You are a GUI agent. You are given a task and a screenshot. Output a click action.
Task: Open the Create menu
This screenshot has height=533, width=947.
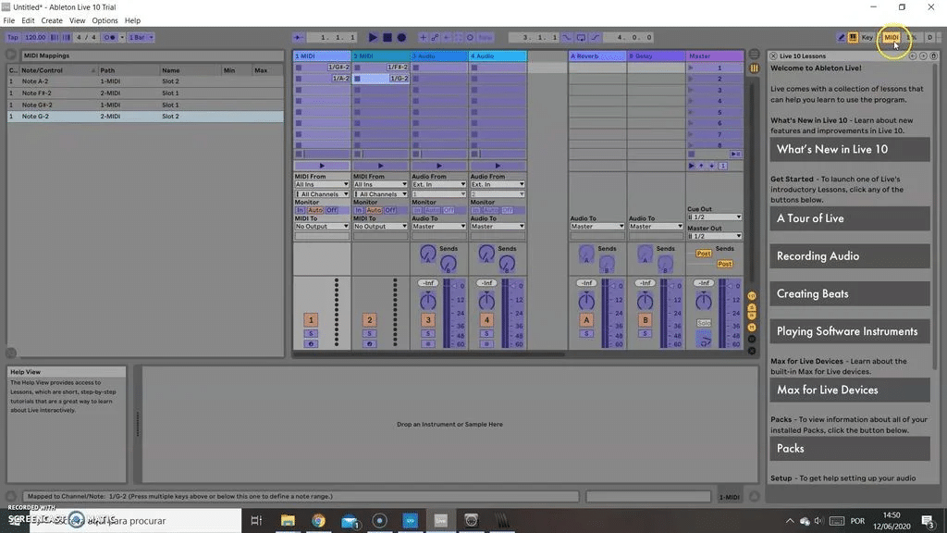click(x=53, y=20)
